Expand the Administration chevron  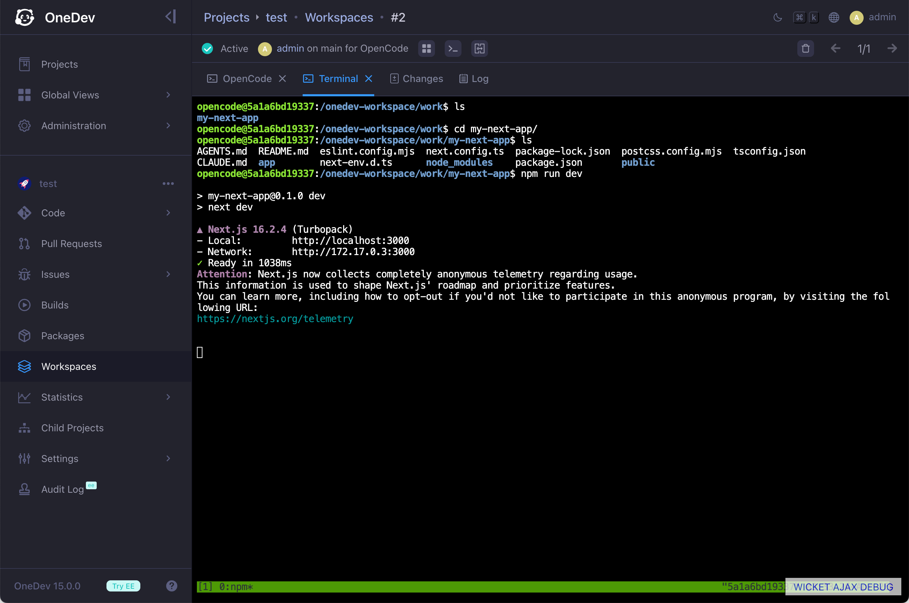[168, 126]
